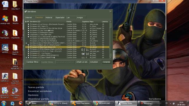Viewport: 189px width, 106px height.
Task: Select the Clan Tactico Ready server row
Action: [67, 30]
